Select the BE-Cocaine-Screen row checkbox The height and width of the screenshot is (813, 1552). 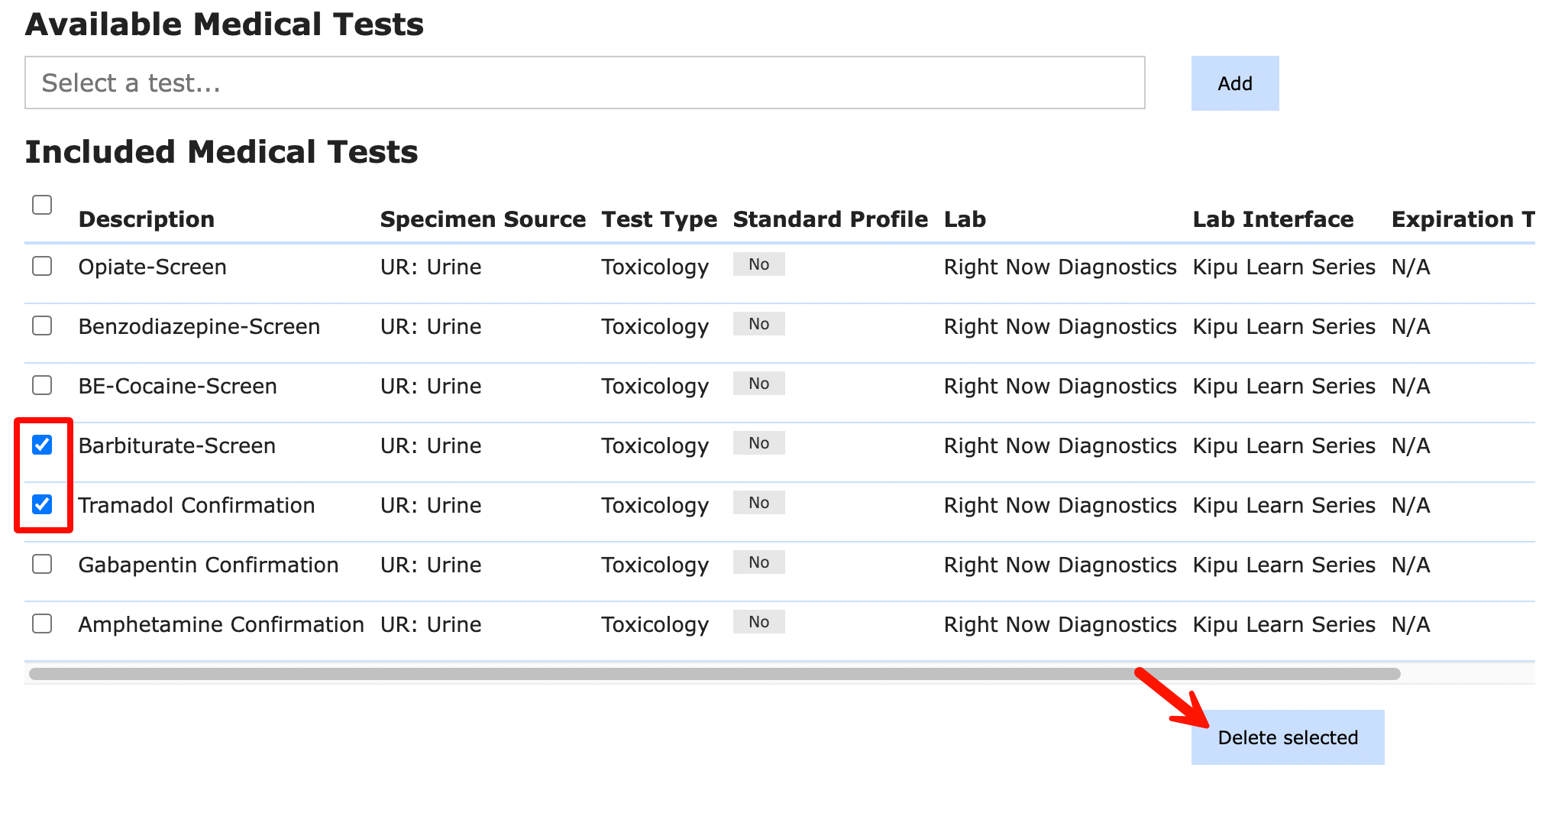pyautogui.click(x=42, y=385)
